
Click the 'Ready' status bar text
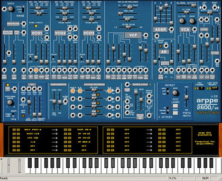pos(4,178)
